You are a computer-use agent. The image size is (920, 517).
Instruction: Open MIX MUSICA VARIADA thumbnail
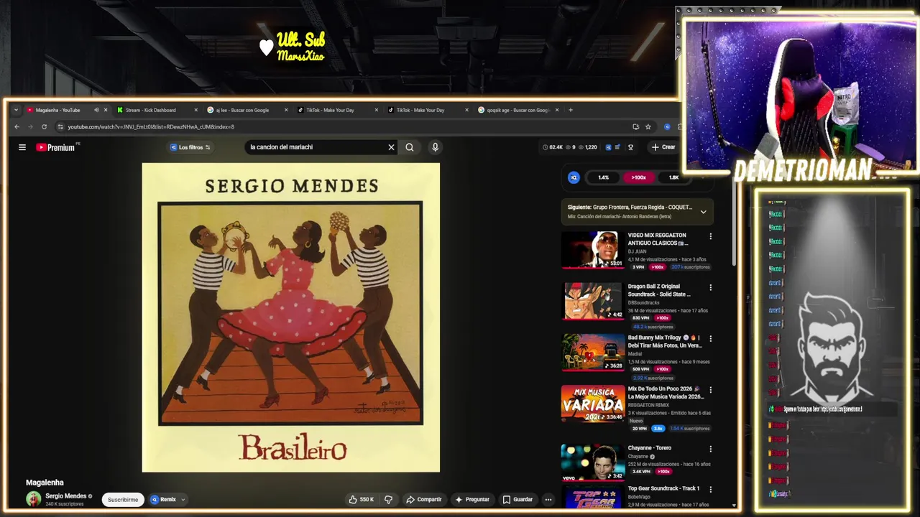pos(593,404)
